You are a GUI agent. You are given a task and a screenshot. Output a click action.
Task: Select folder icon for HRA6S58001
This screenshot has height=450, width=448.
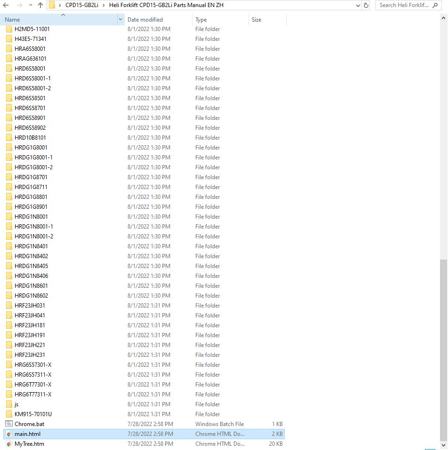pyautogui.click(x=9, y=49)
